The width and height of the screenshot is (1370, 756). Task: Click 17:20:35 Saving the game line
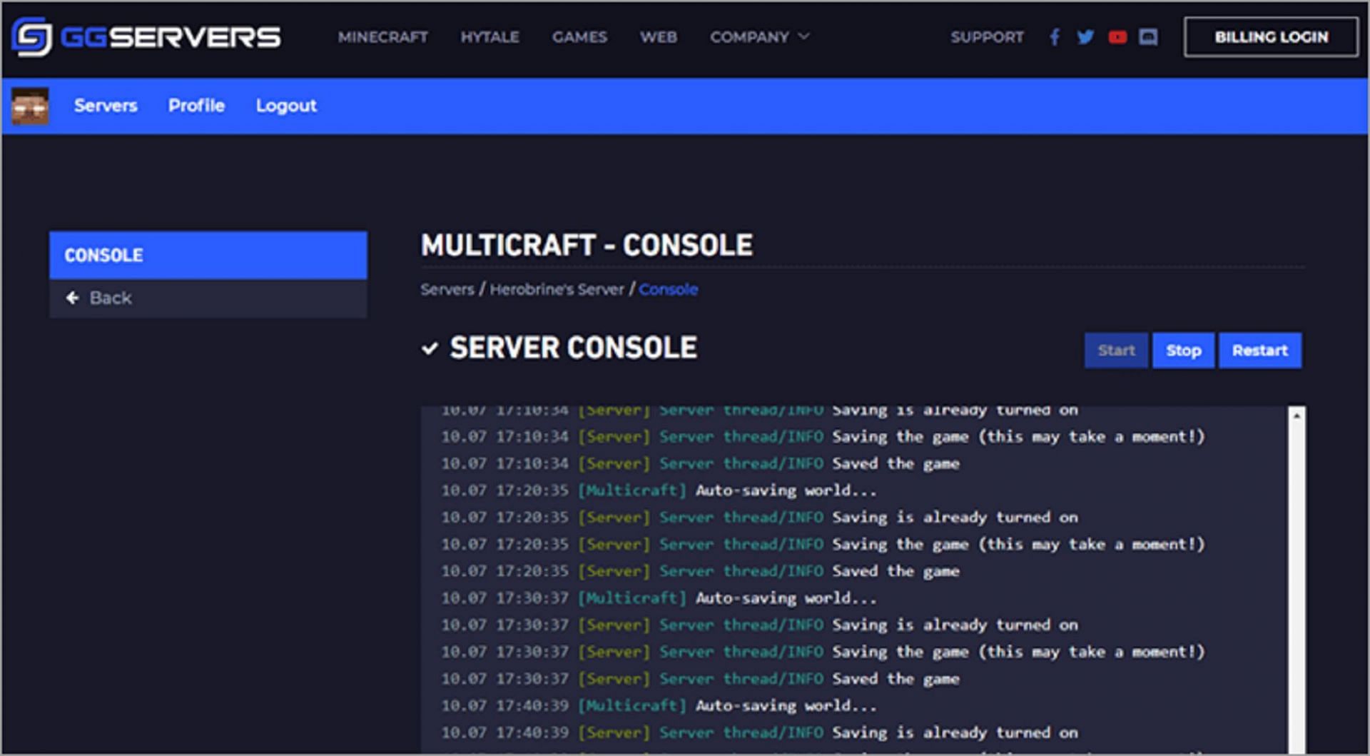[823, 545]
